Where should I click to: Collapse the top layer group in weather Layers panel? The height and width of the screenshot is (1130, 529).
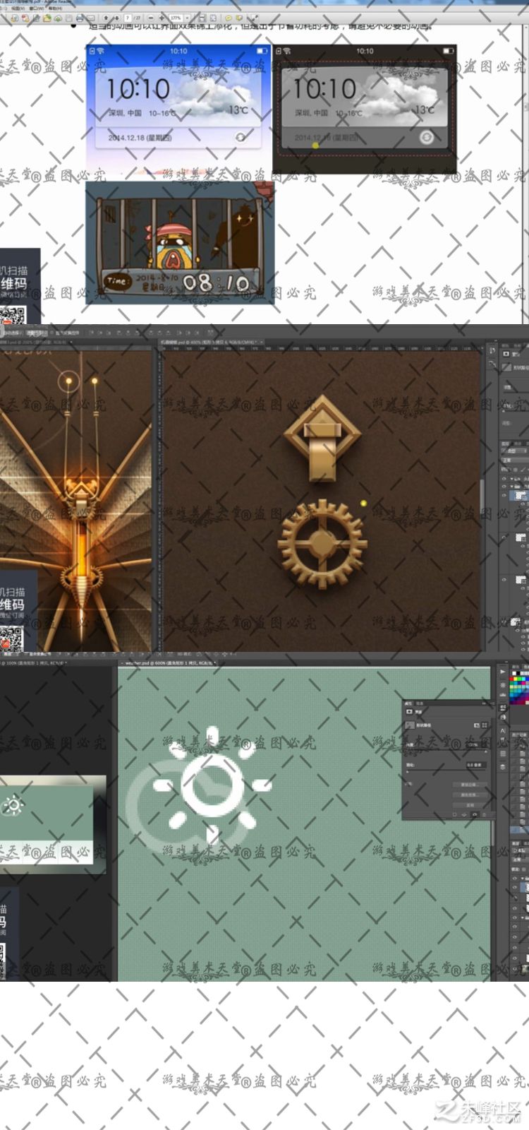click(523, 878)
